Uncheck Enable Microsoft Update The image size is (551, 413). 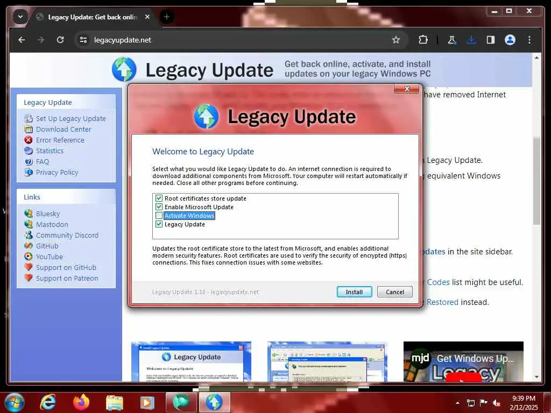click(x=159, y=207)
